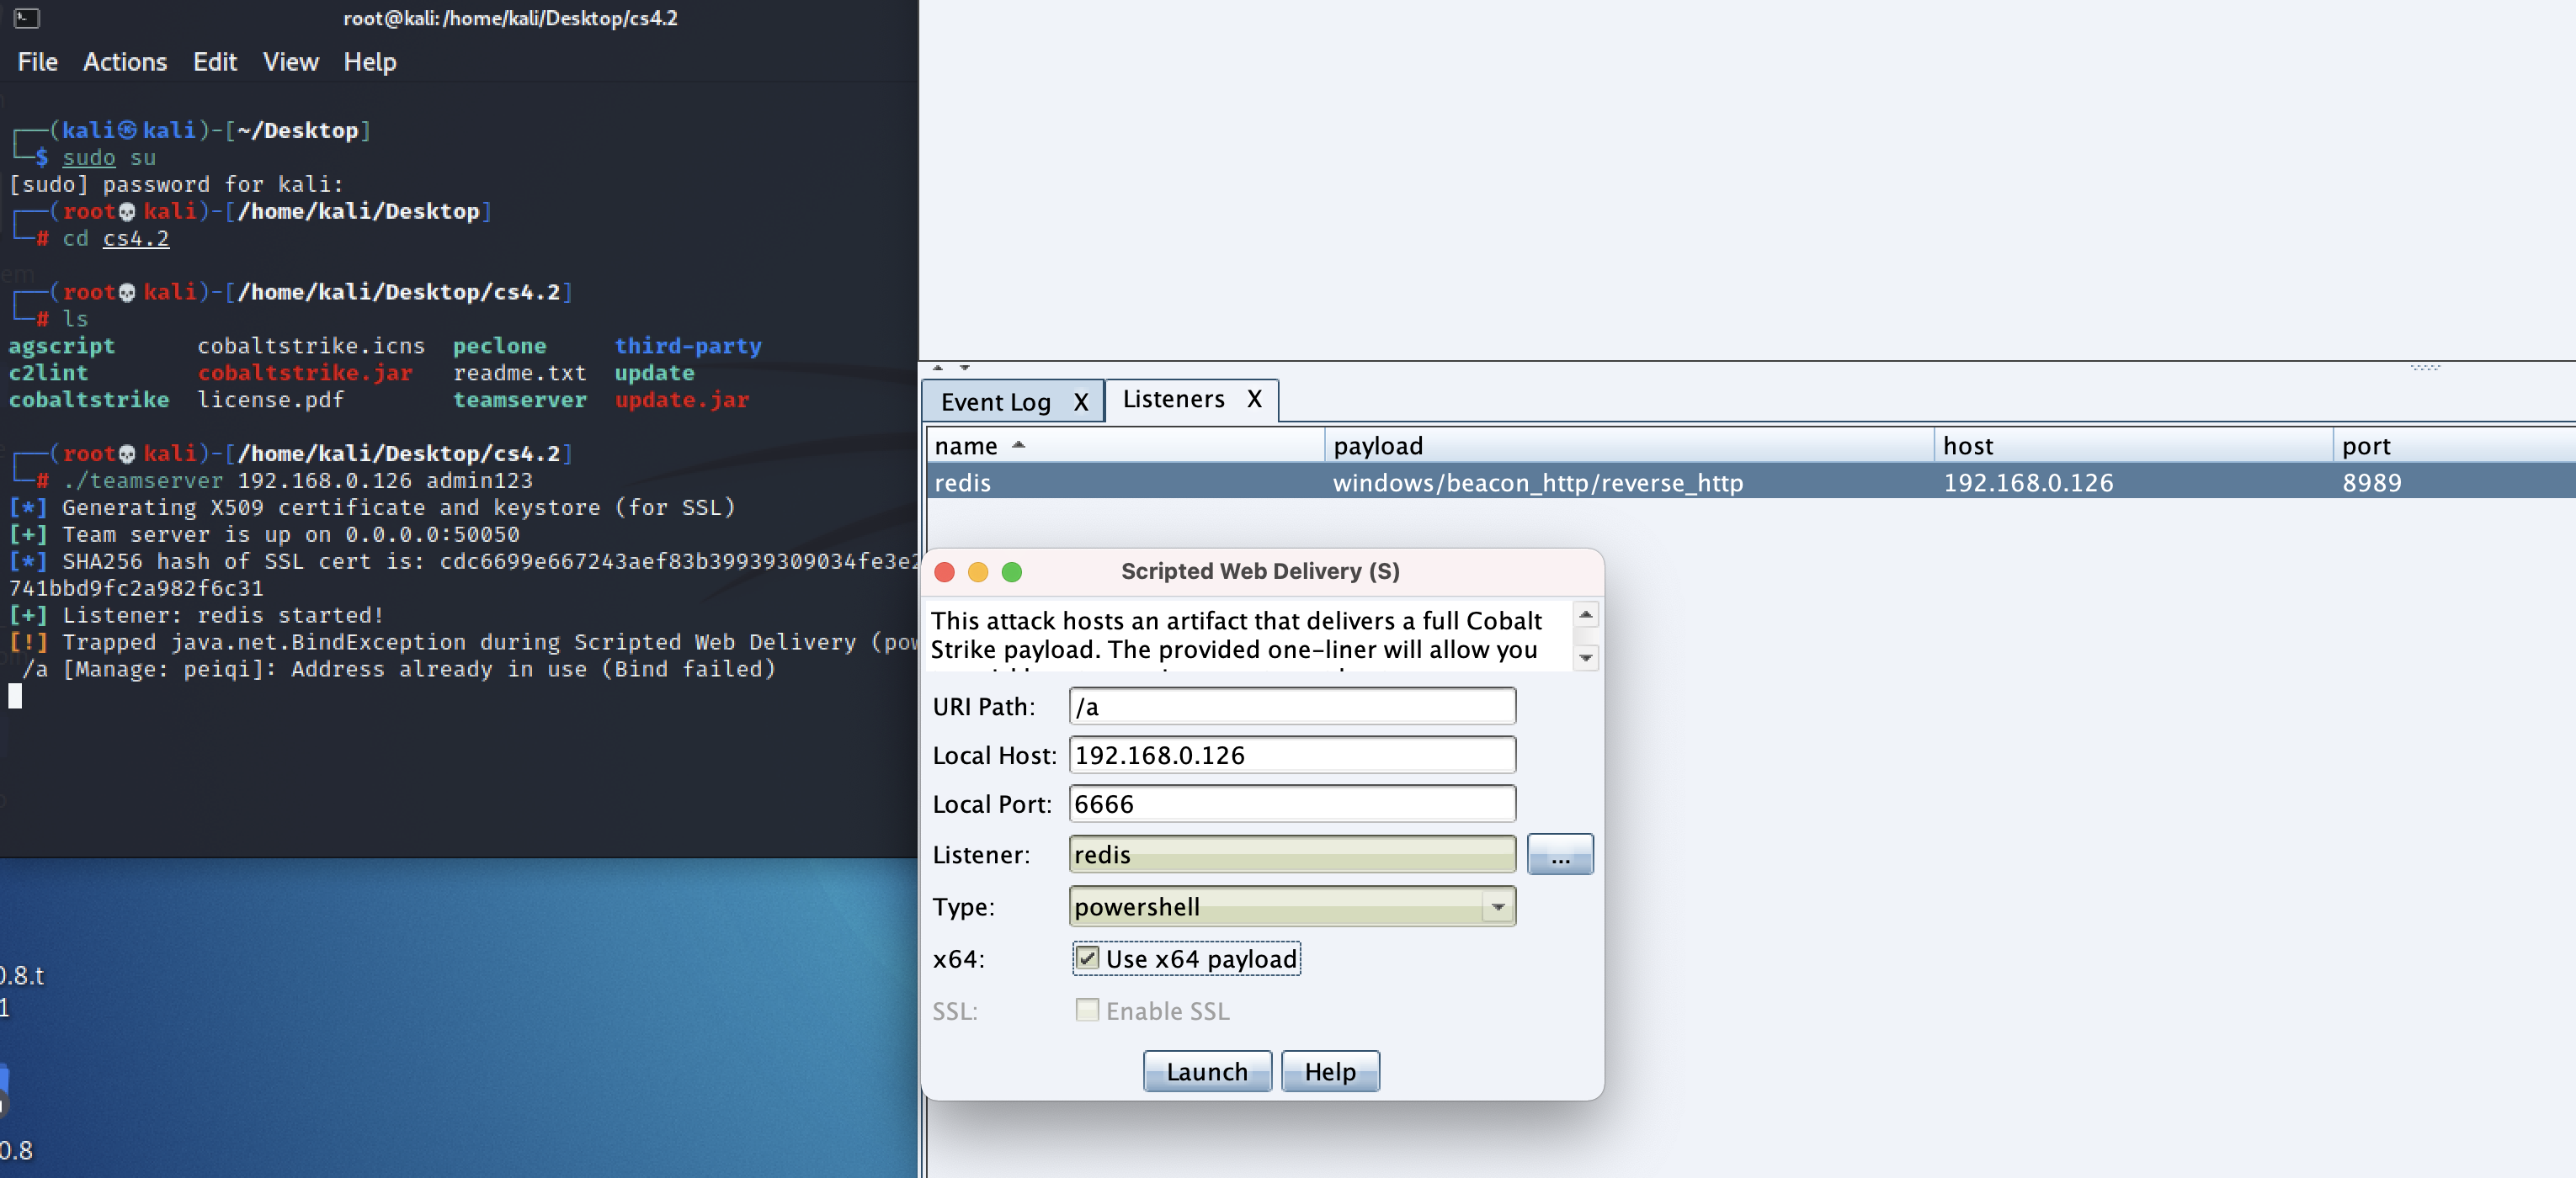Viewport: 2576px width, 1178px height.
Task: Click the sort arrow on the name column
Action: coord(1018,446)
